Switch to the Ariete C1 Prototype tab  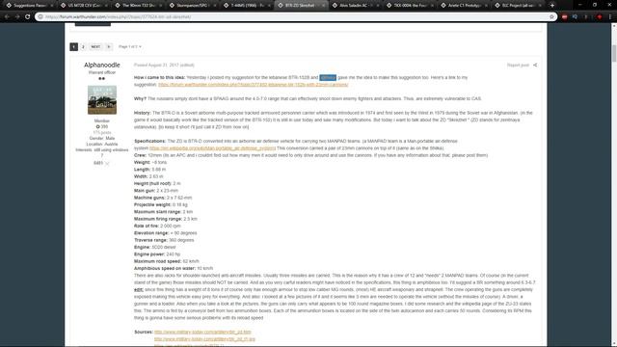click(464, 6)
